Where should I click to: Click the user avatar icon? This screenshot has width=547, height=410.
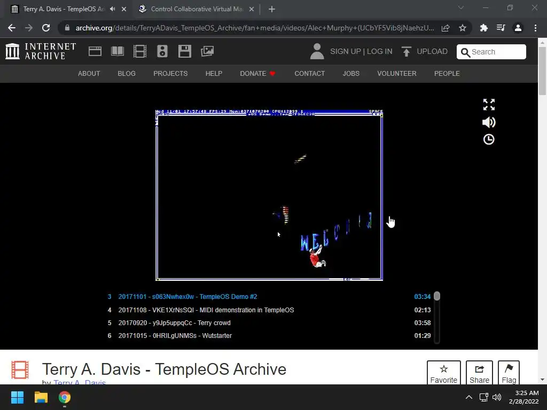[x=317, y=51]
